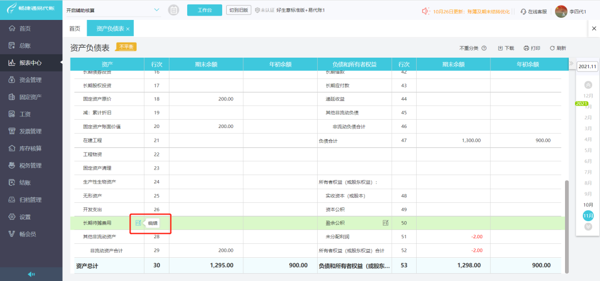
Task: Click the 实收资本（或股本） row
Action: click(x=345, y=196)
